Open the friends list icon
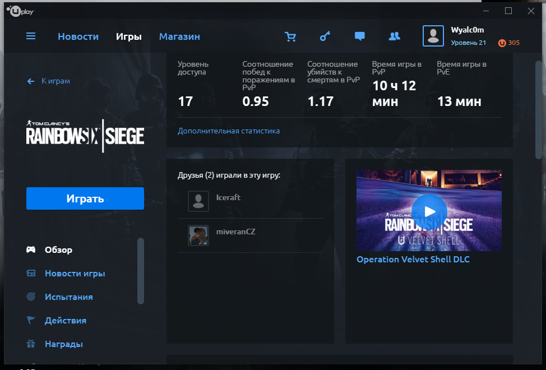 tap(395, 36)
